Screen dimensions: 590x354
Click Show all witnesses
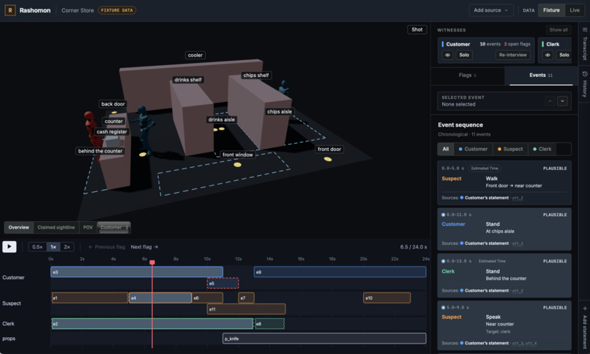(559, 30)
